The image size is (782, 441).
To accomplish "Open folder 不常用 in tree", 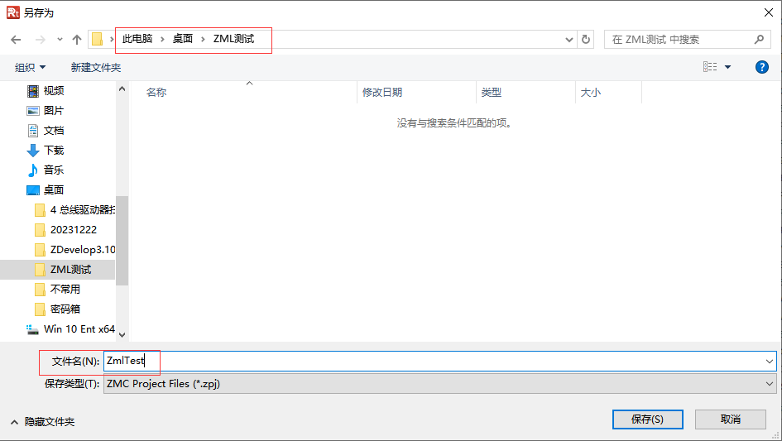I will (x=65, y=290).
